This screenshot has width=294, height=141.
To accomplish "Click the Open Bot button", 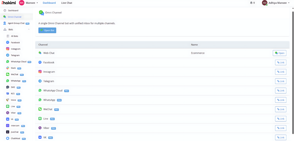I will (47, 30).
